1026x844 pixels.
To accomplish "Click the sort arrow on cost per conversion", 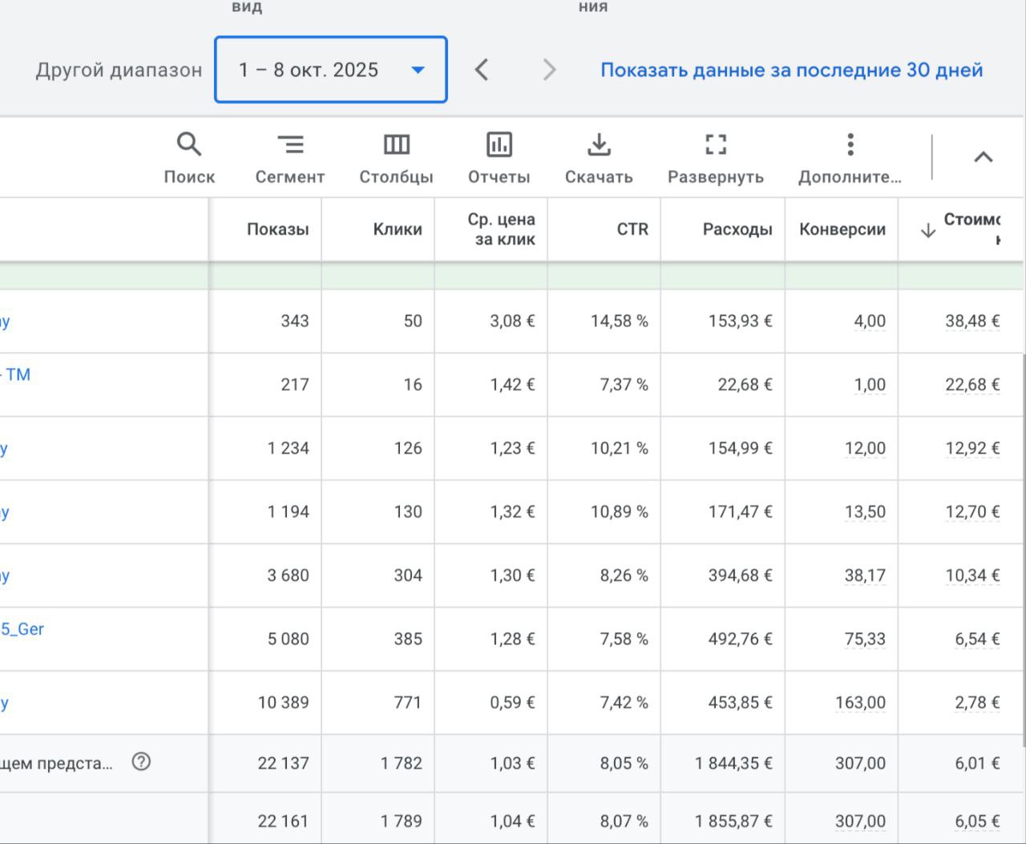I will 927,231.
